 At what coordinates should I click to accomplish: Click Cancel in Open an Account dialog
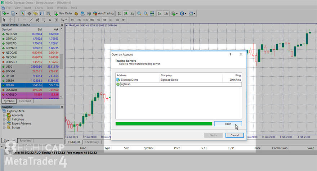coord(235,135)
